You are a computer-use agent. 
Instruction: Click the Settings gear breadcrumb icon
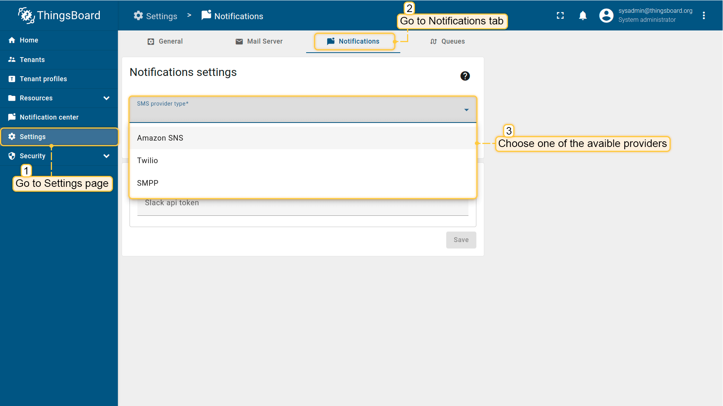[x=138, y=16]
